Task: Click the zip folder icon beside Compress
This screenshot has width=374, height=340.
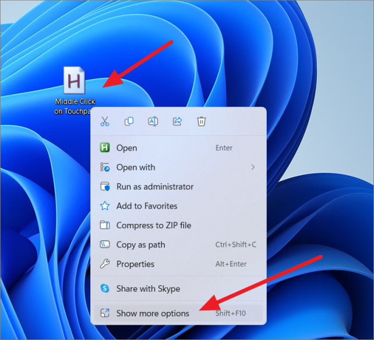Action: tap(105, 225)
